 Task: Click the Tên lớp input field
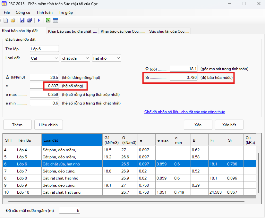coord(45,49)
